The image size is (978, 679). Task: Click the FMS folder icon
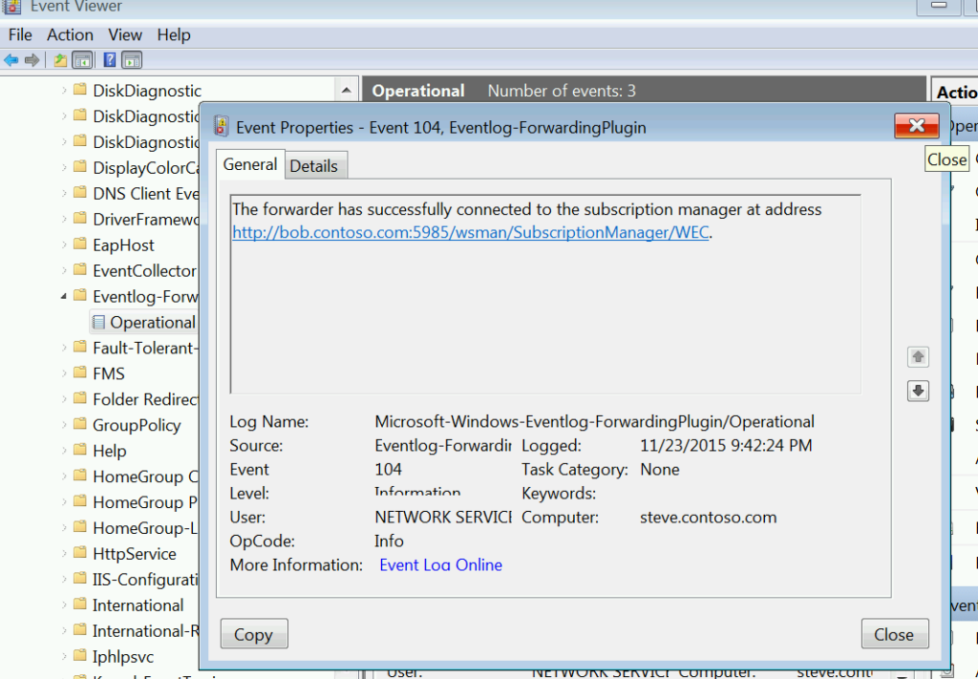pos(80,372)
